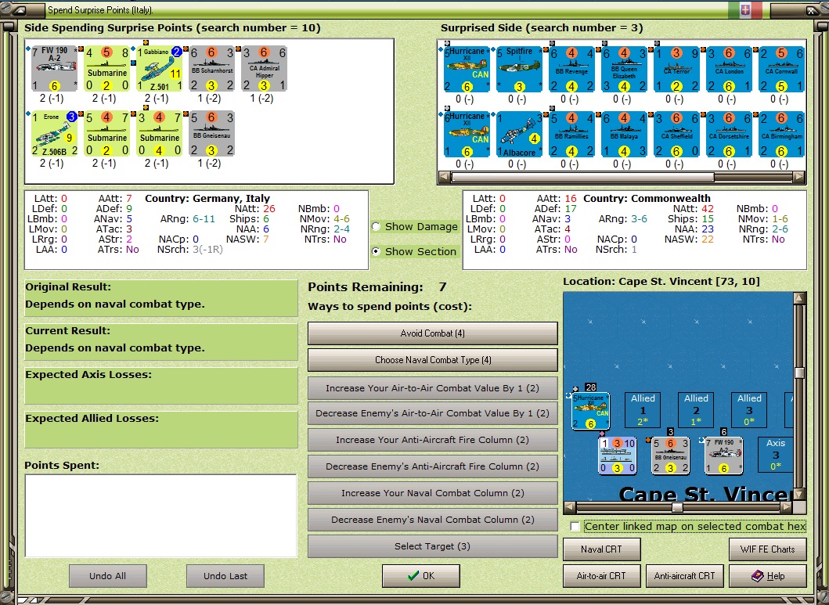Click right arrow of Surprised Side list scrollbar
The height and width of the screenshot is (605, 829).
799,178
